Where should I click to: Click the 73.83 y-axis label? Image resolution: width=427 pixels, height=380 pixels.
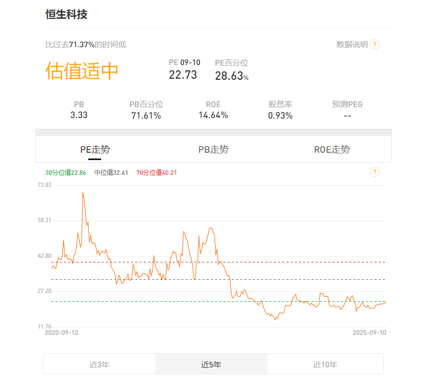pos(45,185)
